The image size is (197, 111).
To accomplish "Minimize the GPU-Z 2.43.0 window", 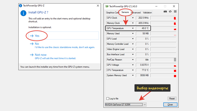I will [156, 6].
